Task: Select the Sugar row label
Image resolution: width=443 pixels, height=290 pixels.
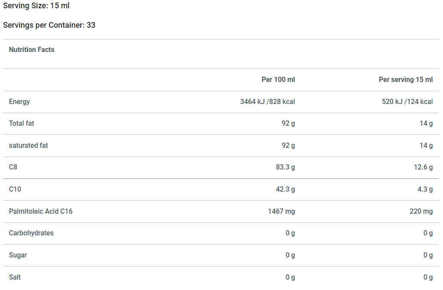Action: pyautogui.click(x=18, y=255)
